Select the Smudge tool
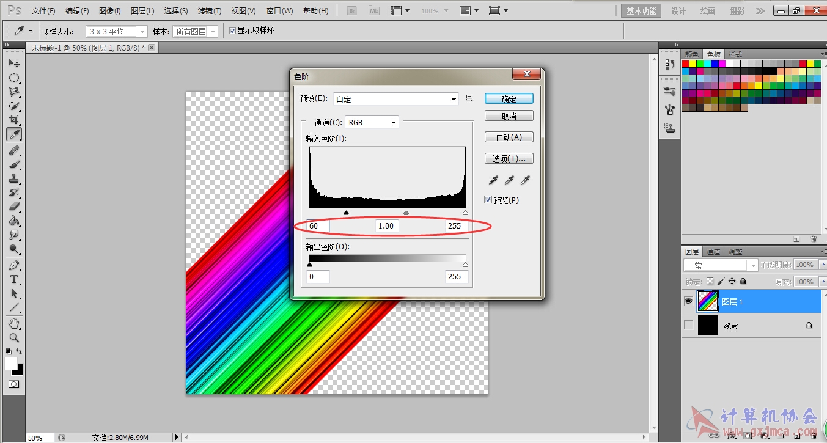 (x=13, y=235)
